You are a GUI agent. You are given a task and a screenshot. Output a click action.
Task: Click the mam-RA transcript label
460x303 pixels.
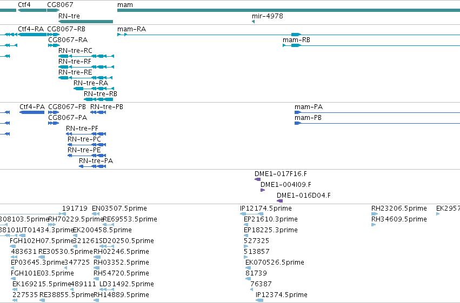132,29
